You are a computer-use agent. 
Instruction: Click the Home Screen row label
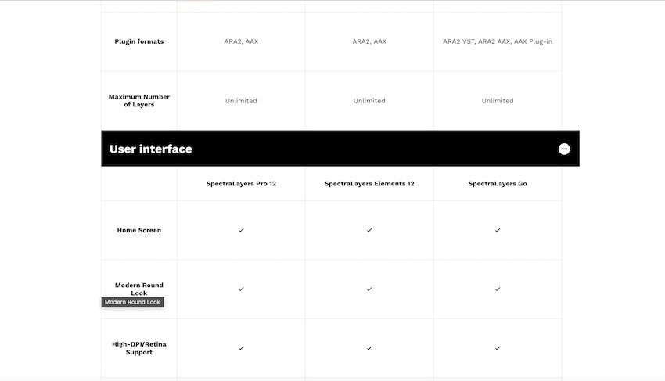pyautogui.click(x=139, y=230)
